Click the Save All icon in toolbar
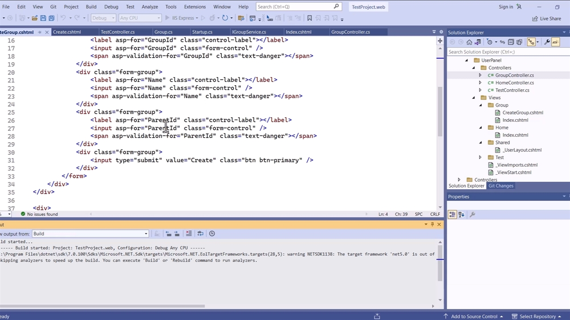The width and height of the screenshot is (570, 320). click(x=51, y=18)
